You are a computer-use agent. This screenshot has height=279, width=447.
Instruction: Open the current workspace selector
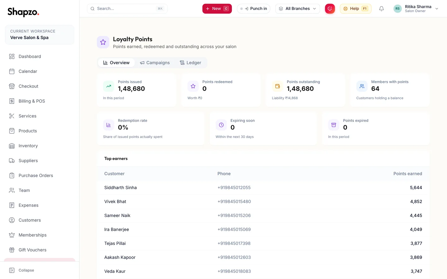pyautogui.click(x=39, y=35)
